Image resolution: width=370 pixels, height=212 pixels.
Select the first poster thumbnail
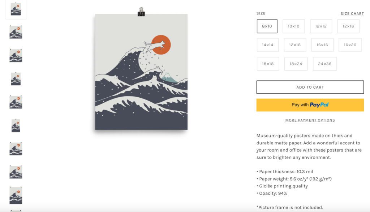pos(16,9)
